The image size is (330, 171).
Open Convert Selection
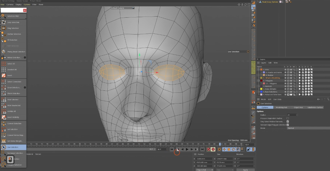click(x=13, y=123)
